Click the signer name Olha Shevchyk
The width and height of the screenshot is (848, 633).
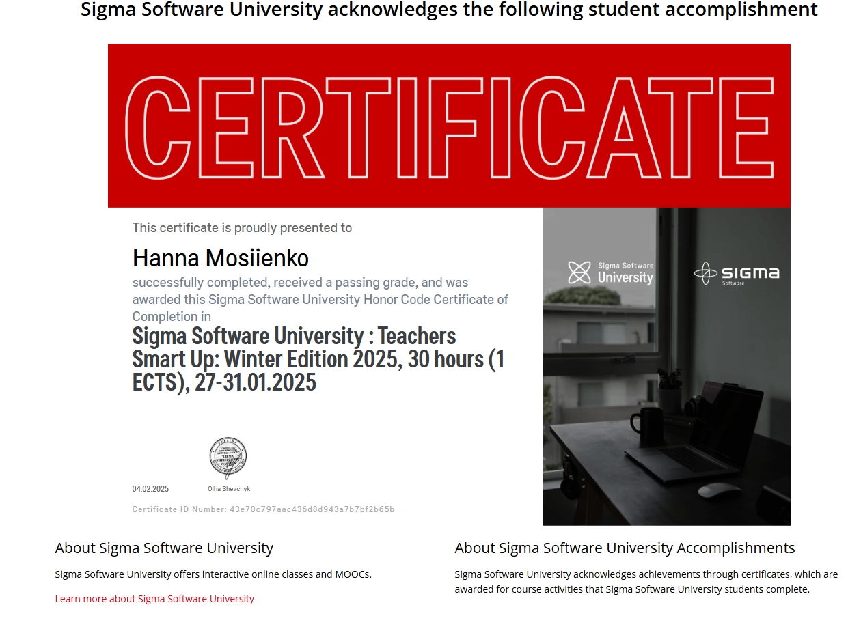(x=229, y=489)
